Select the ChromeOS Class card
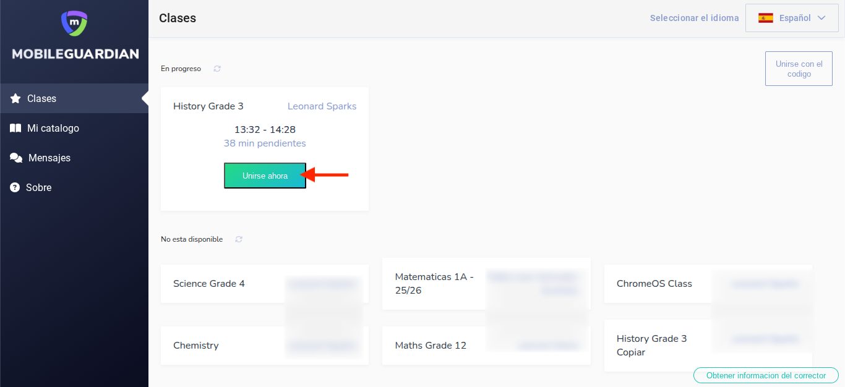Image resolution: width=845 pixels, height=387 pixels. (656, 284)
